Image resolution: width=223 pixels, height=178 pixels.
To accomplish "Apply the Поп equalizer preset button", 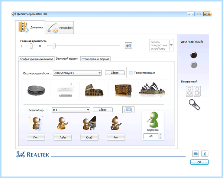I will click(36, 137).
